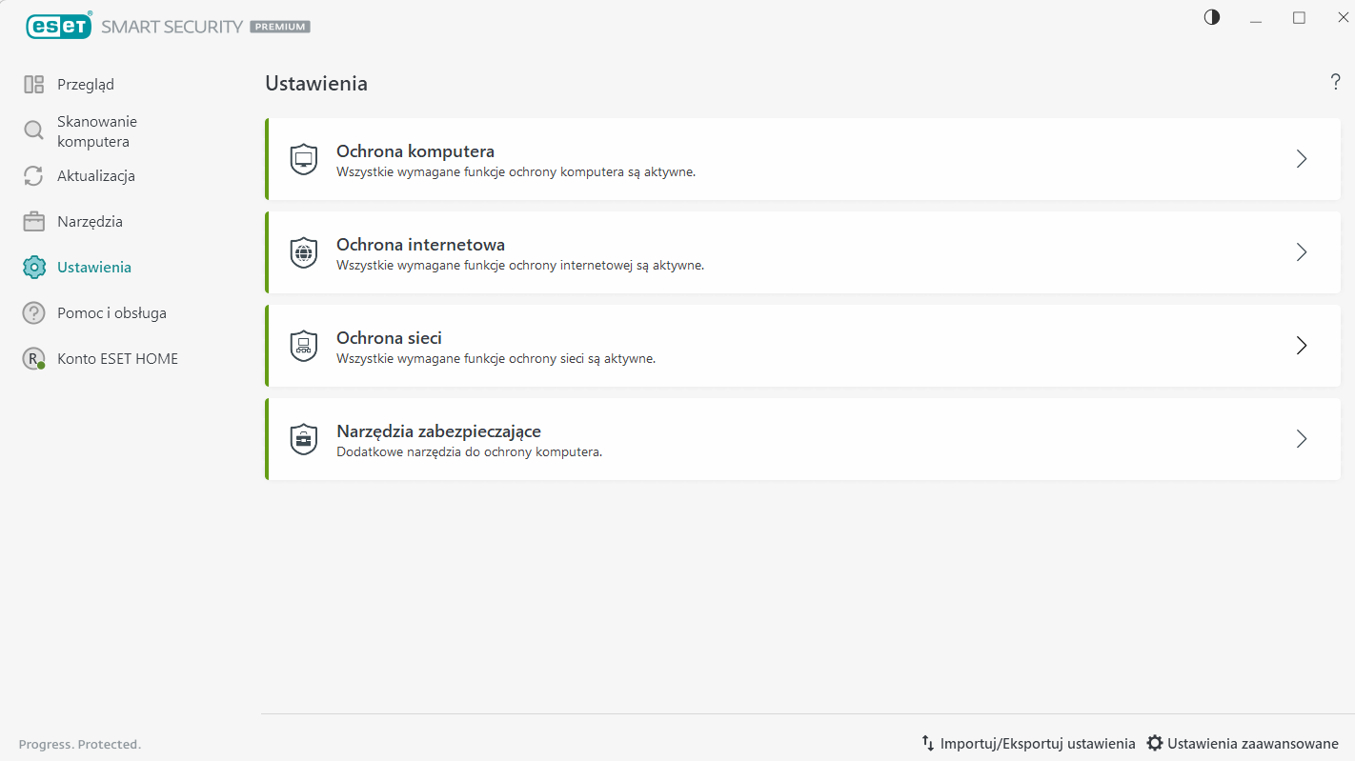Click the Narzędzia briefcase icon
The width and height of the screenshot is (1355, 761).
33,222
